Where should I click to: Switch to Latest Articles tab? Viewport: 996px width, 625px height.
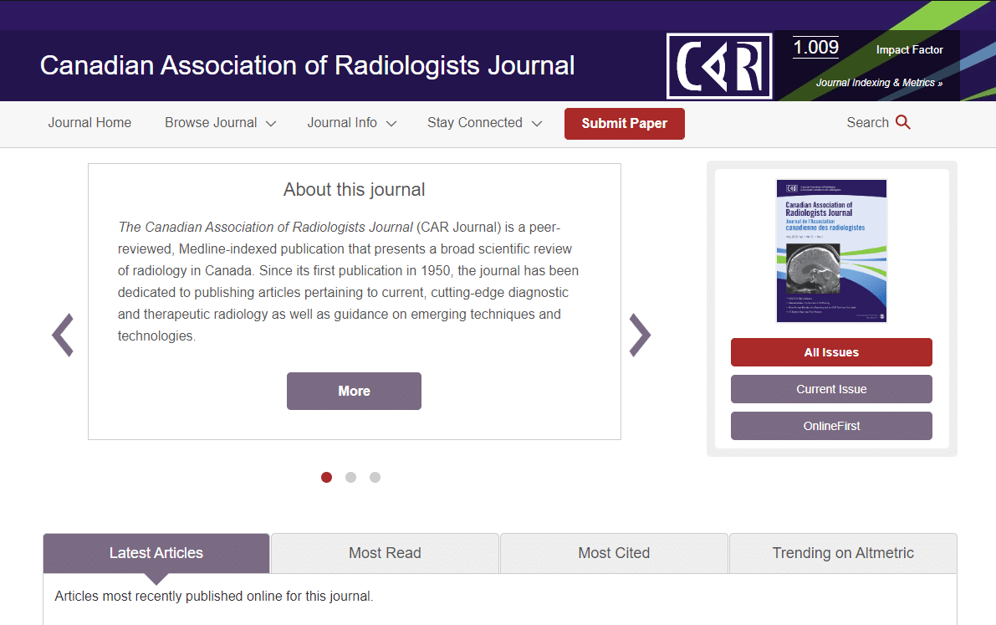(x=156, y=553)
